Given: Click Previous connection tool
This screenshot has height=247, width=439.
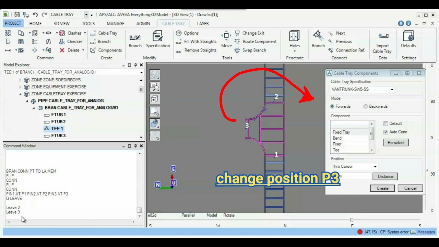Looking at the screenshot, I should (340, 42).
